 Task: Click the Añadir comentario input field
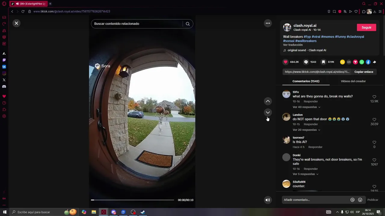315,200
